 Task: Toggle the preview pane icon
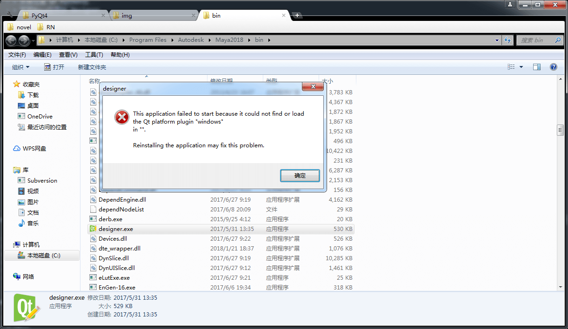pos(536,67)
